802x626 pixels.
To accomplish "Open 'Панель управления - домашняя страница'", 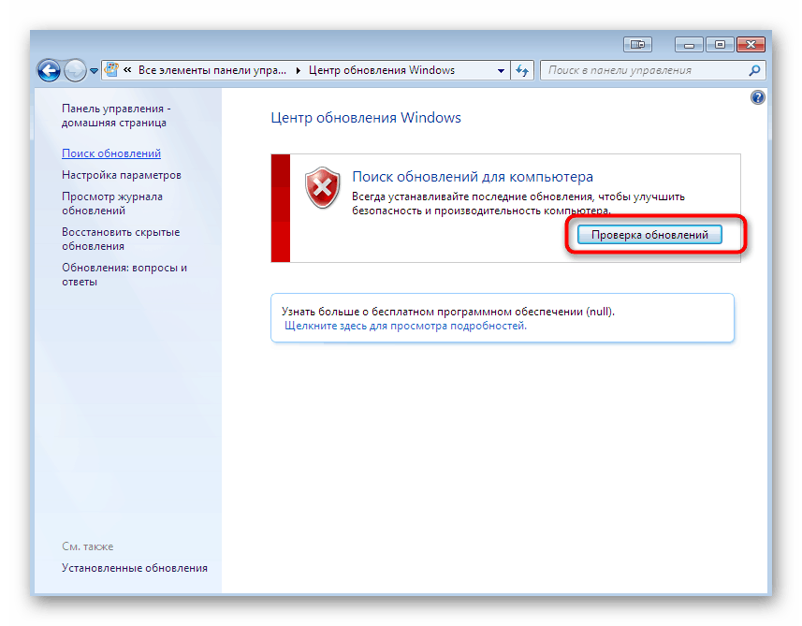I will pyautogui.click(x=116, y=116).
